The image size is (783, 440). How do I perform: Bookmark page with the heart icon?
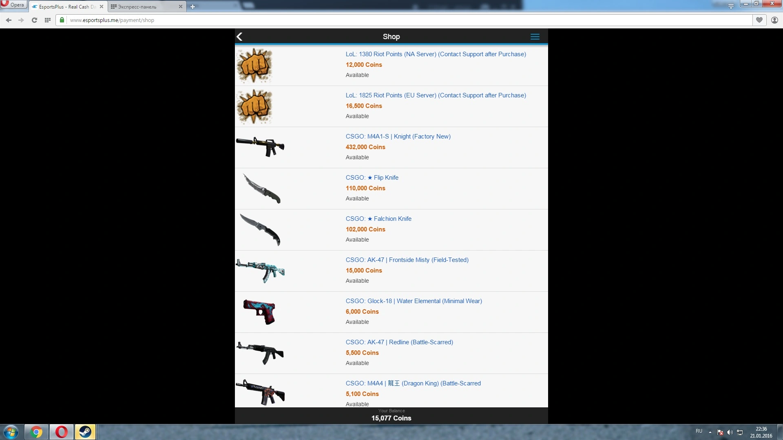[x=759, y=20]
